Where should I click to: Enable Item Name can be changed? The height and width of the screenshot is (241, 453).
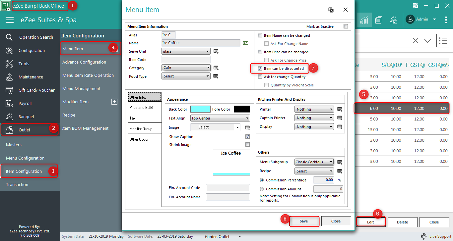click(x=260, y=35)
